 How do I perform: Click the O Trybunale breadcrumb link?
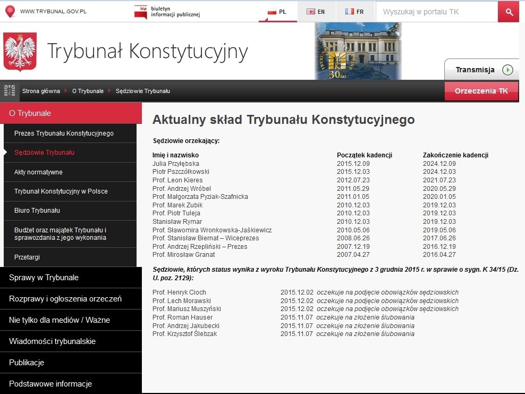coord(88,91)
